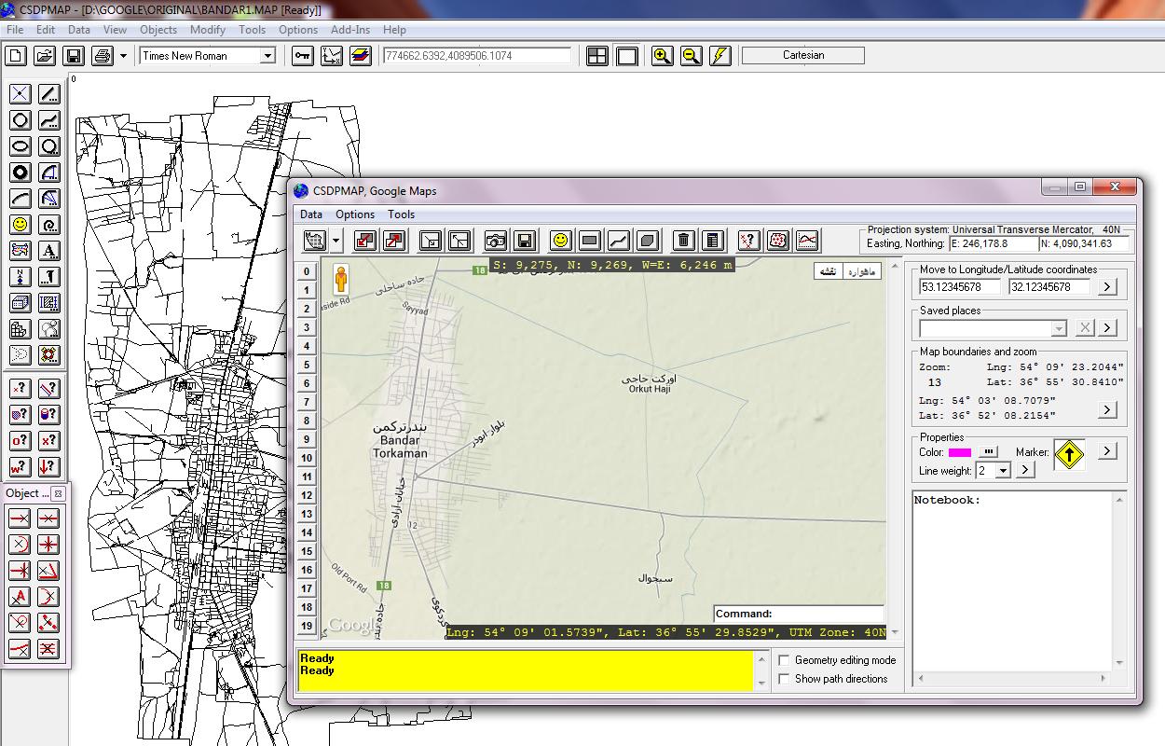This screenshot has height=746, width=1165.
Task: Click the colored layers stack icon
Action: click(x=360, y=56)
